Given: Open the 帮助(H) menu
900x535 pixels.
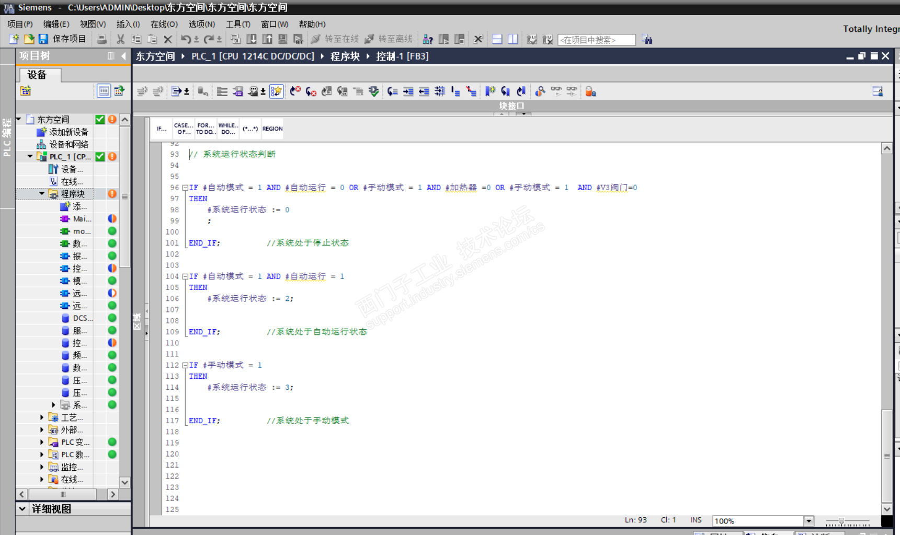Looking at the screenshot, I should click(x=312, y=24).
